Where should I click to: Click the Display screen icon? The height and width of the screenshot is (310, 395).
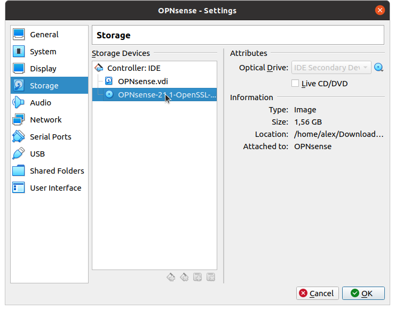19,68
